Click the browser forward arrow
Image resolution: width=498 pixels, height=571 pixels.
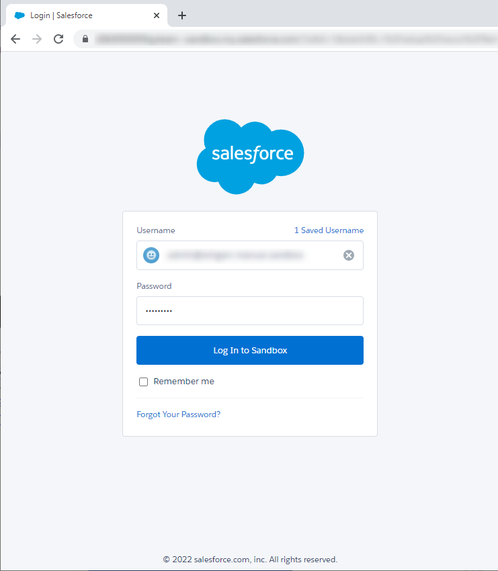37,39
